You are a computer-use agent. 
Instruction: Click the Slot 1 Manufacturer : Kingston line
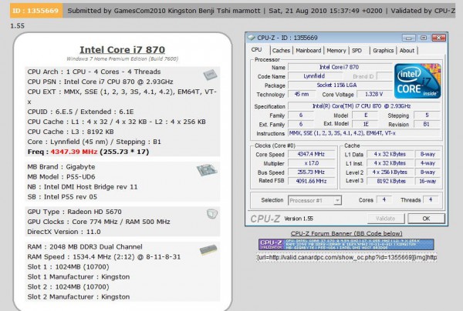pyautogui.click(x=79, y=277)
